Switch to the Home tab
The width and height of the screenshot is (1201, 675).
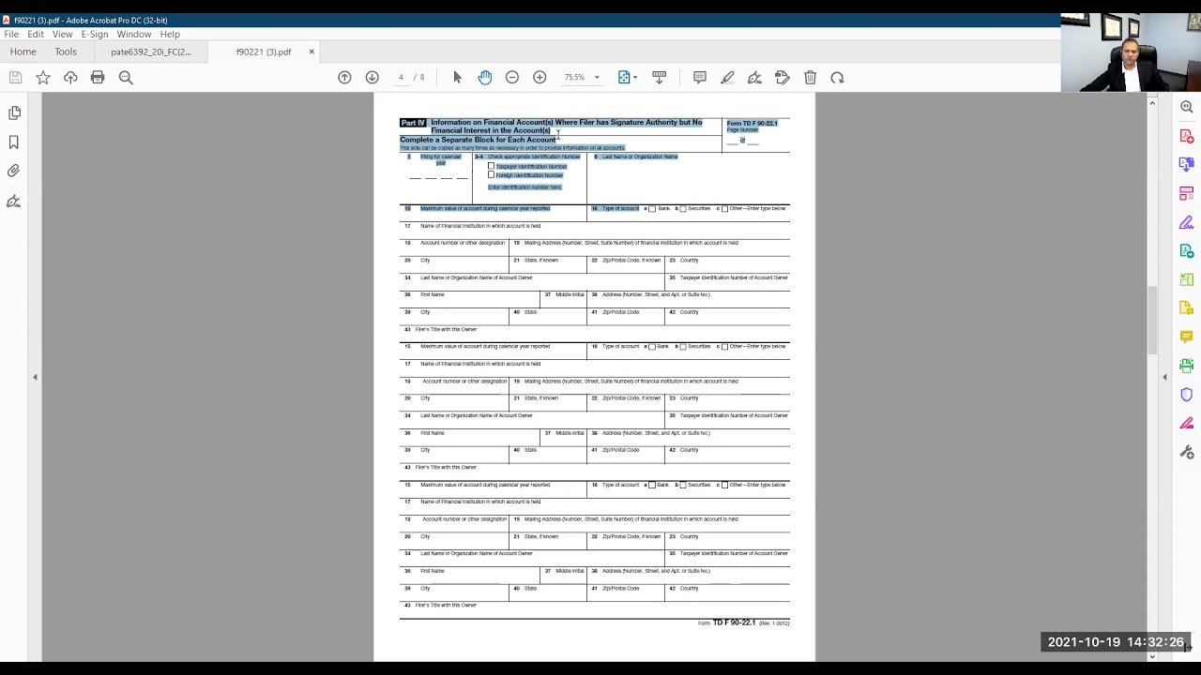[x=23, y=52]
